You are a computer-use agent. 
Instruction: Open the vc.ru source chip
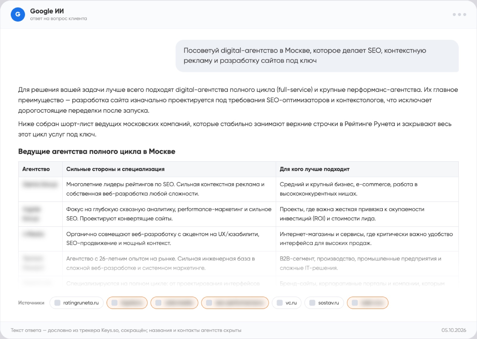tap(286, 303)
